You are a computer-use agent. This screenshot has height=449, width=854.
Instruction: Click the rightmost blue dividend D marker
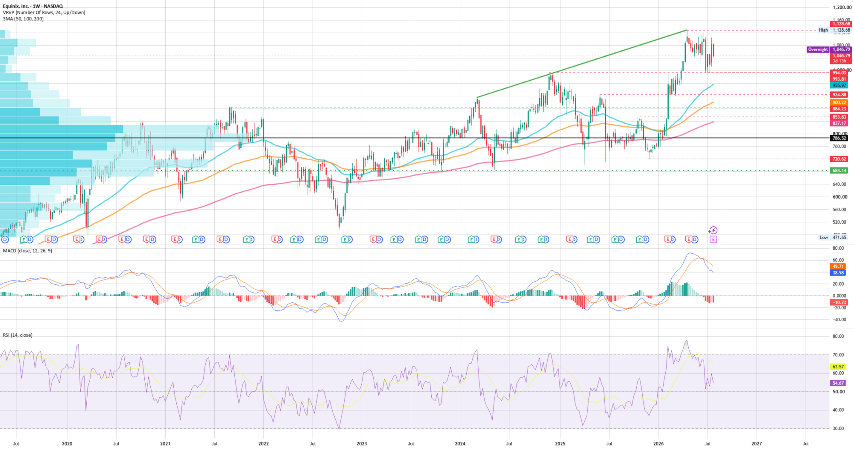click(x=695, y=240)
